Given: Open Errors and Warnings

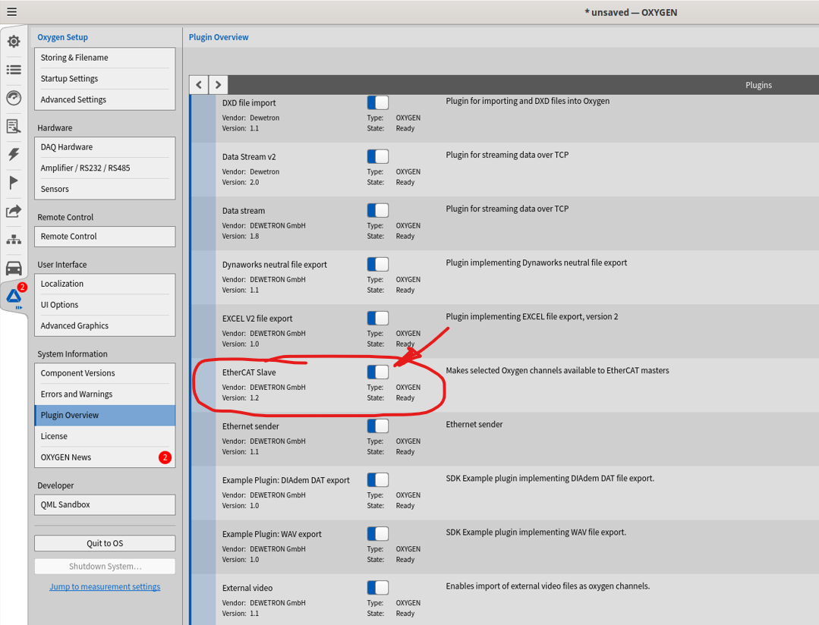Looking at the screenshot, I should 105,394.
